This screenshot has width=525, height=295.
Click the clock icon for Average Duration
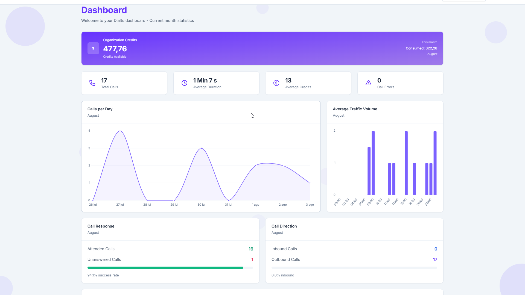pyautogui.click(x=185, y=83)
